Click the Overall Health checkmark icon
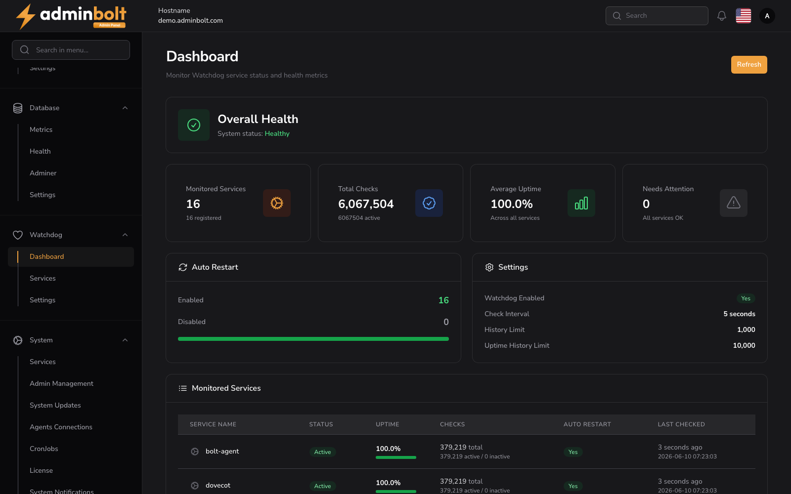The image size is (791, 494). tap(194, 125)
